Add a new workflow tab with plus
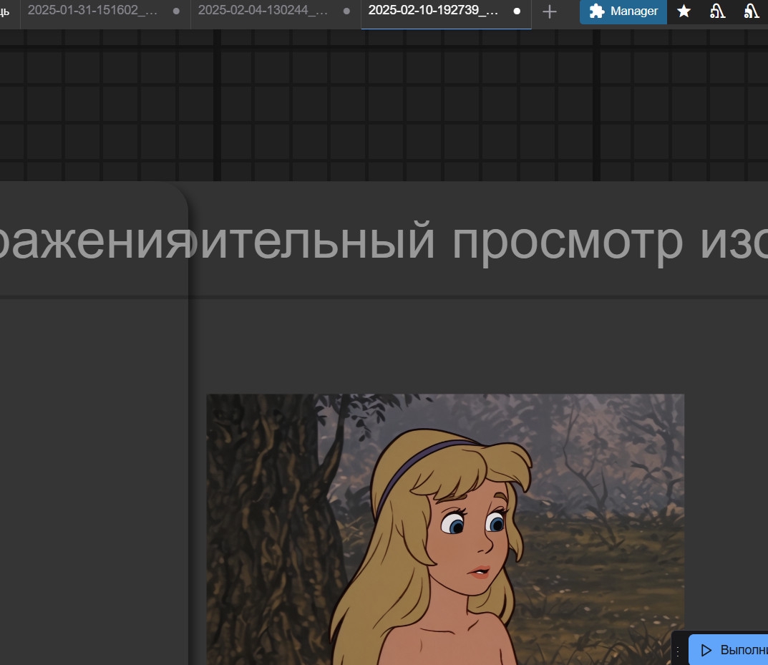The width and height of the screenshot is (768, 665). click(549, 11)
